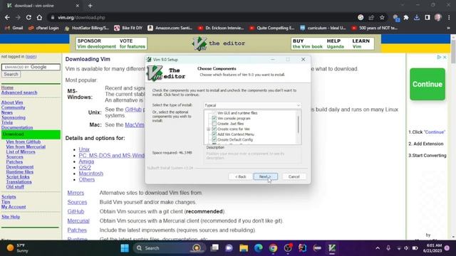Open a new Chrome tab with the plus icon
This screenshot has height=256, width=456.
click(x=90, y=6)
